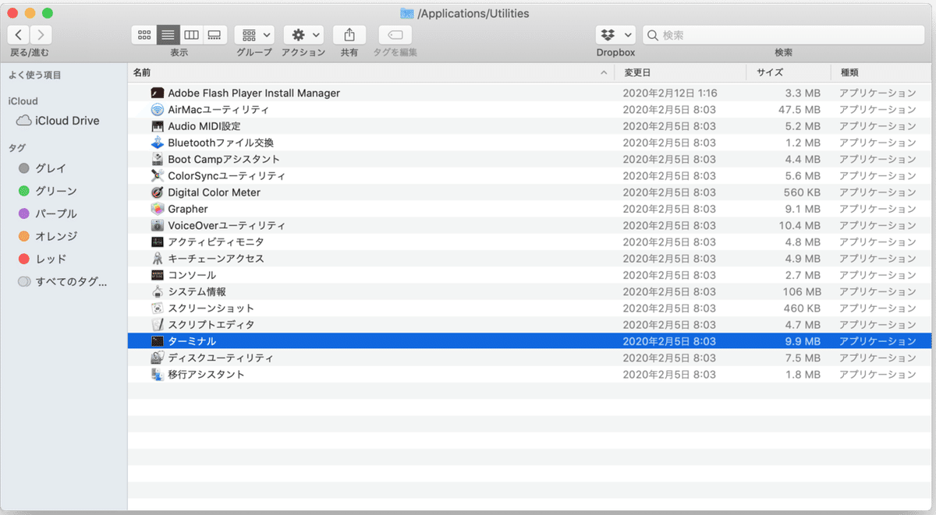The width and height of the screenshot is (936, 515).
Task: Click the AirMacユーティリティ app icon
Action: coord(157,110)
